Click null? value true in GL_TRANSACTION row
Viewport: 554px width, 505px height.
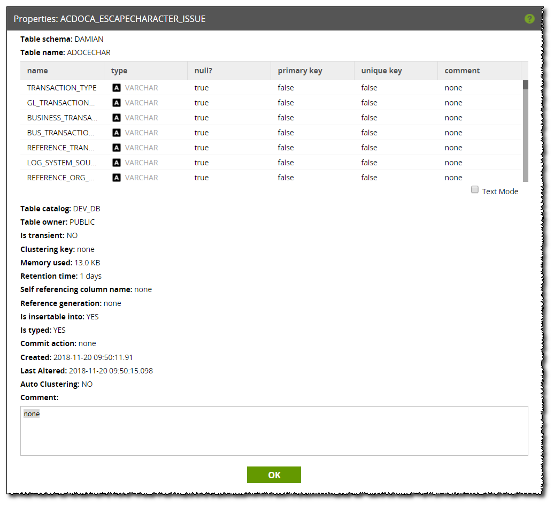coord(202,103)
